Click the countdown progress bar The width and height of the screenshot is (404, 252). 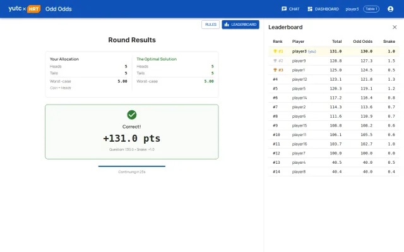point(132,166)
